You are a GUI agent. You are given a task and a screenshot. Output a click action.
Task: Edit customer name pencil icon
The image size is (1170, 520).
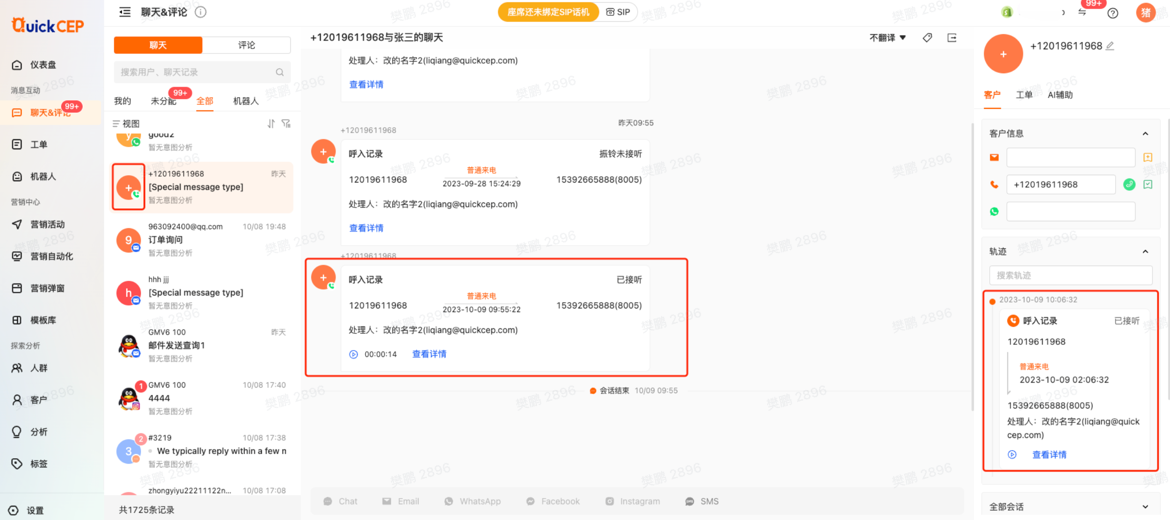coord(1110,46)
